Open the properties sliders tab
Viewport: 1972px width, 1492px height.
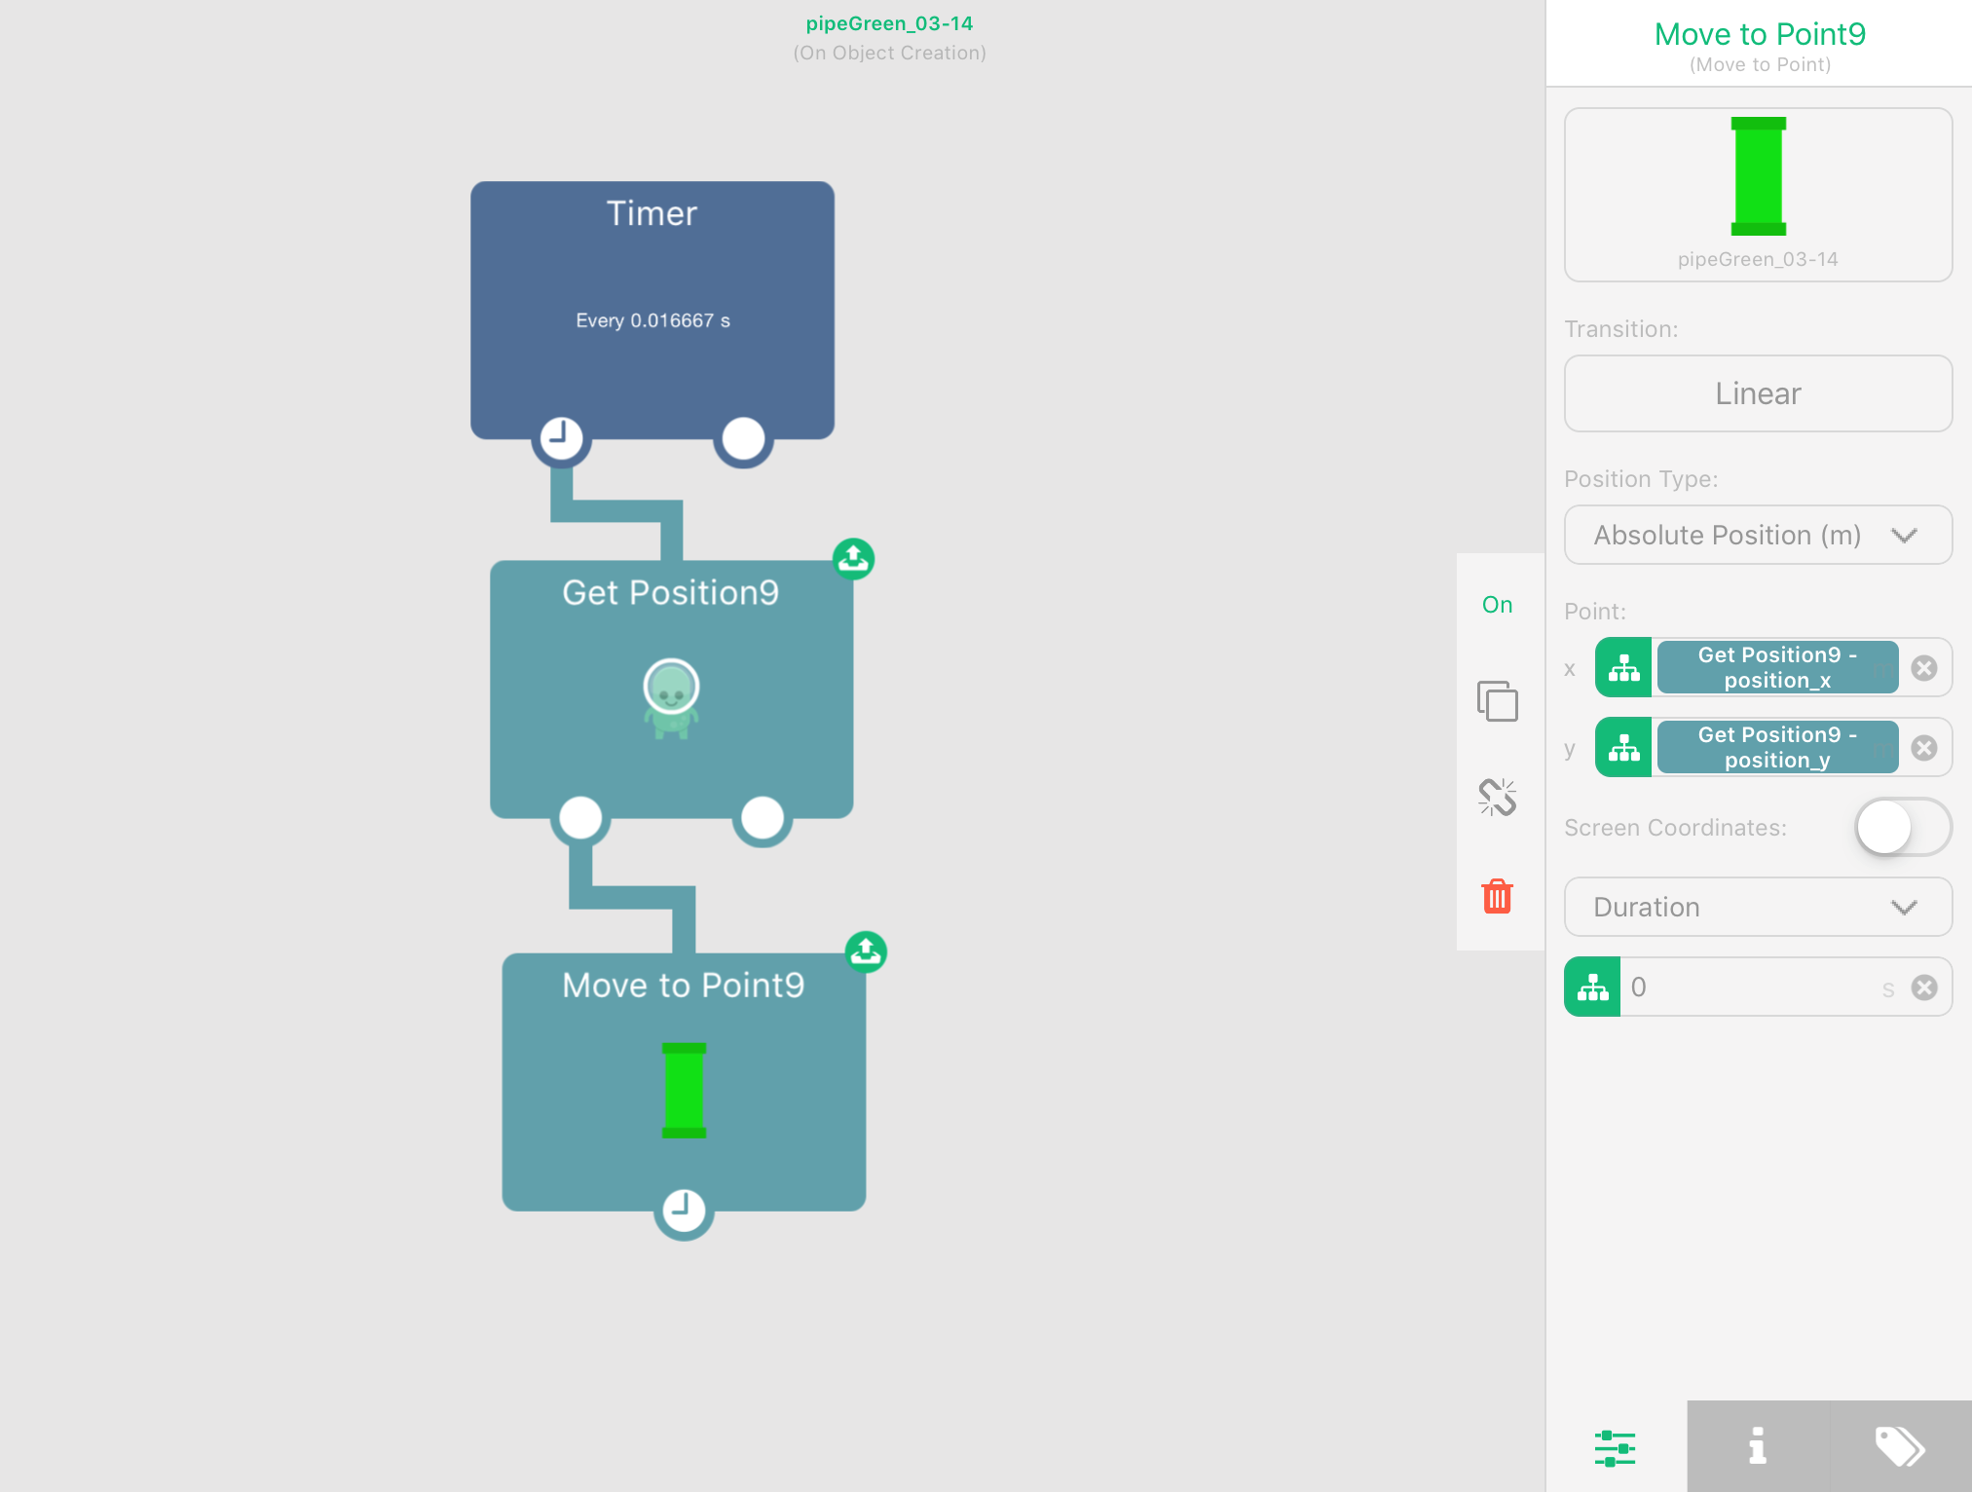pos(1616,1447)
